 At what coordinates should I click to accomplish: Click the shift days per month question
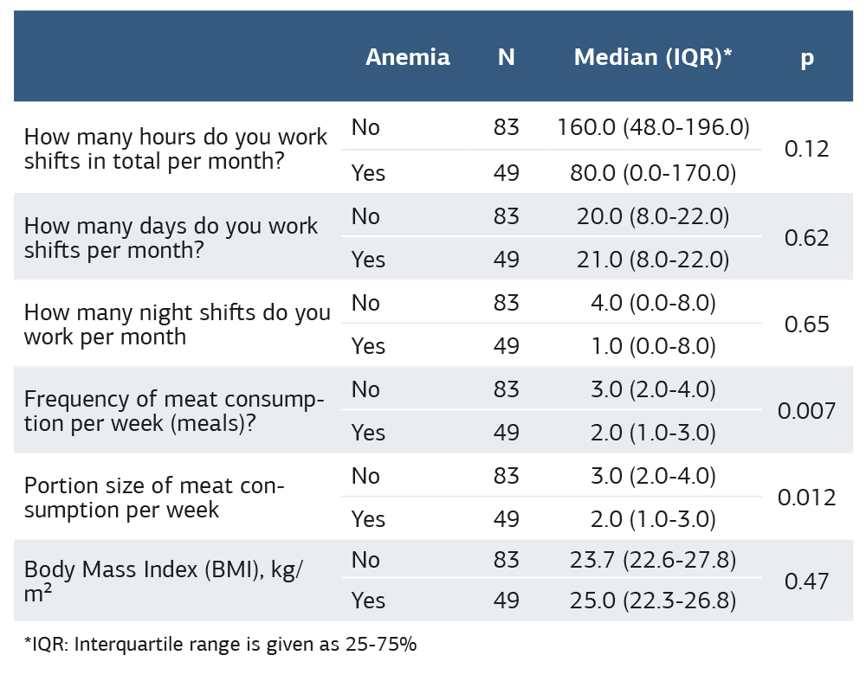[x=171, y=237]
